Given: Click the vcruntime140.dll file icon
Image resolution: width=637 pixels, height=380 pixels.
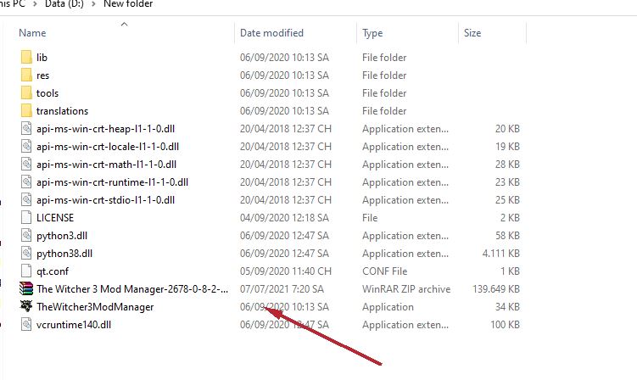Looking at the screenshot, I should 25,325.
